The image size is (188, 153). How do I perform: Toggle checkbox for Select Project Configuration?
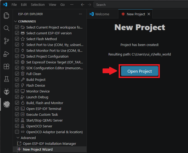click(x=17, y=56)
